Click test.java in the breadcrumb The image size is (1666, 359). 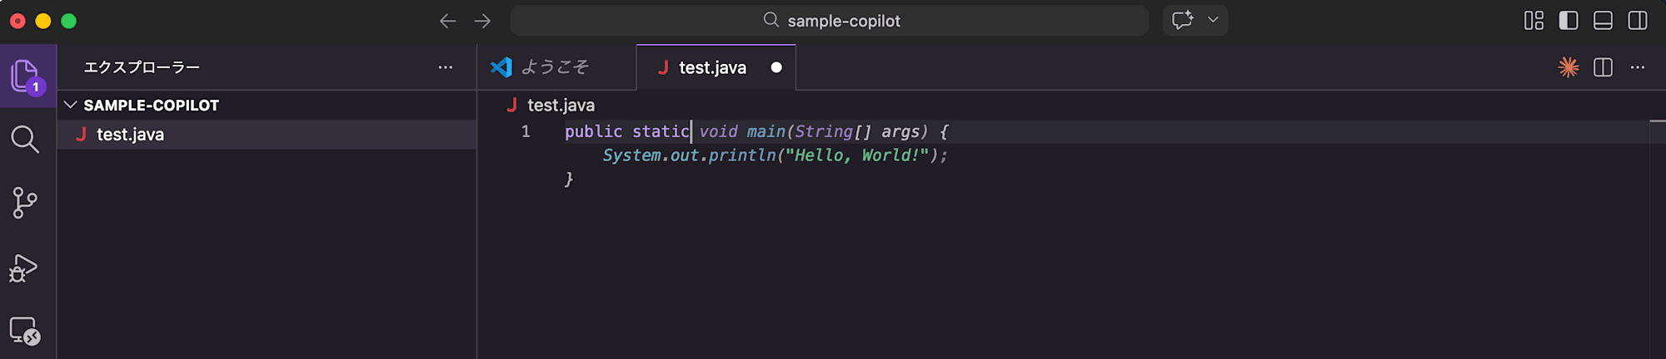[x=561, y=105]
